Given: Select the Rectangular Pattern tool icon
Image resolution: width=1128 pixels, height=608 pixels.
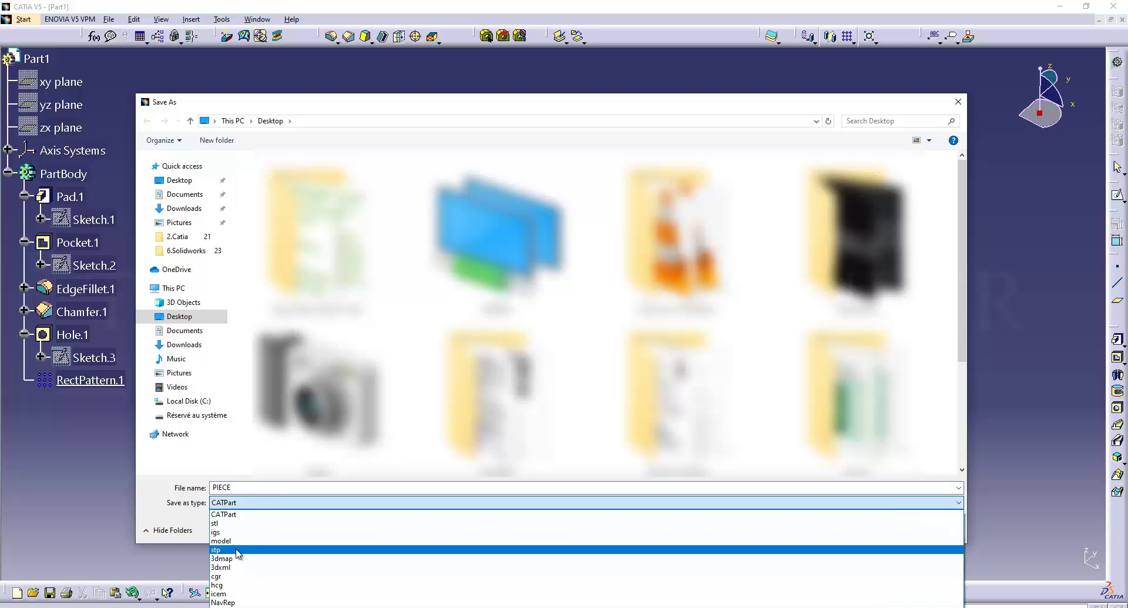Looking at the screenshot, I should [x=847, y=36].
